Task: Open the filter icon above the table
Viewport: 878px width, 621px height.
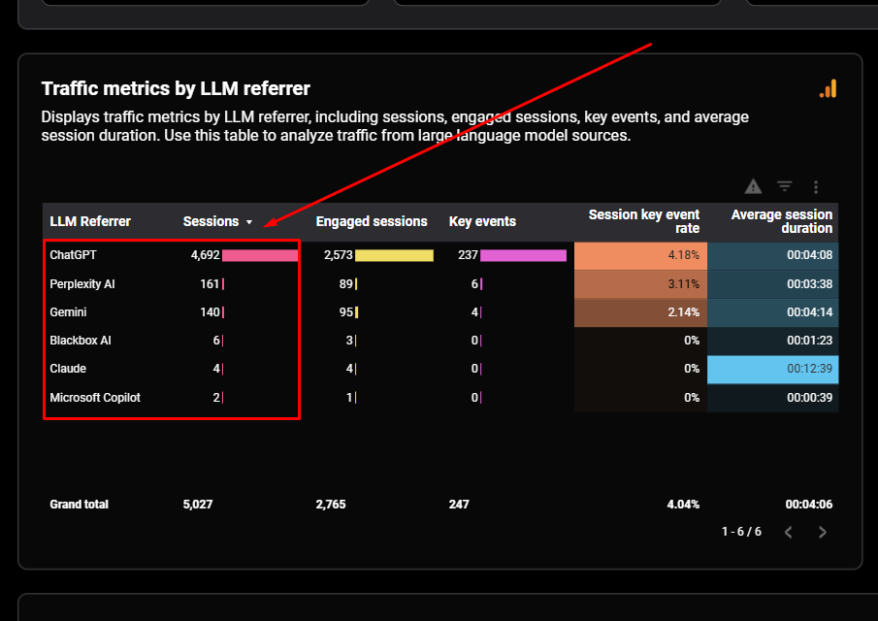Action: 785,186
